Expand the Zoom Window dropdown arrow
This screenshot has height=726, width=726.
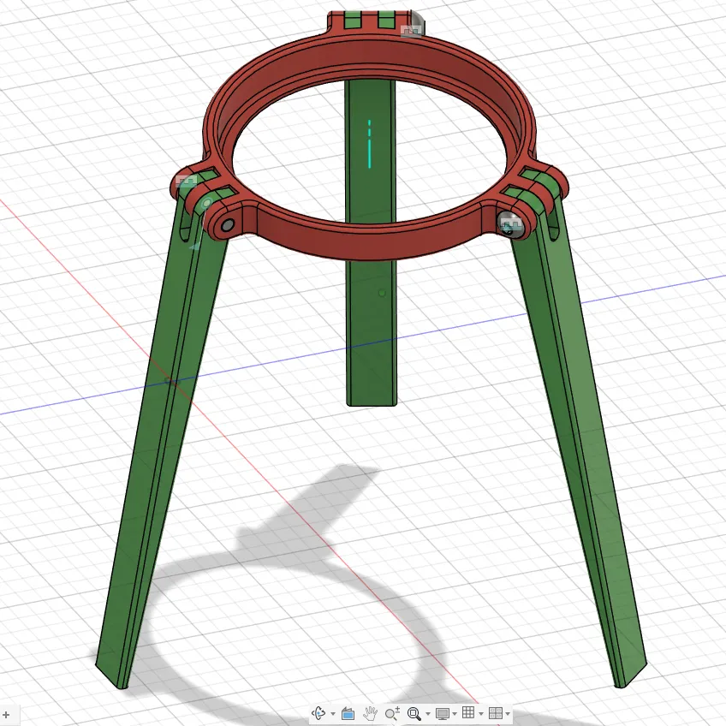(x=427, y=714)
